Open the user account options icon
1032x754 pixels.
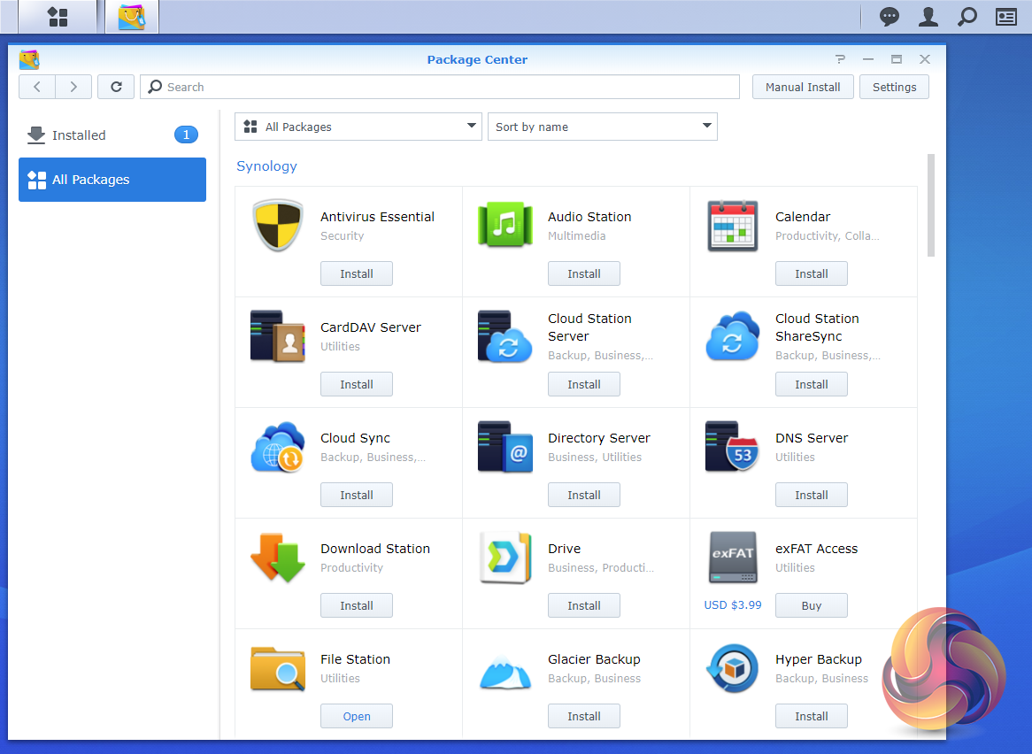928,17
